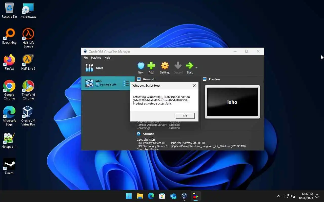Select the Steam desktop shortcut

(x=9, y=166)
